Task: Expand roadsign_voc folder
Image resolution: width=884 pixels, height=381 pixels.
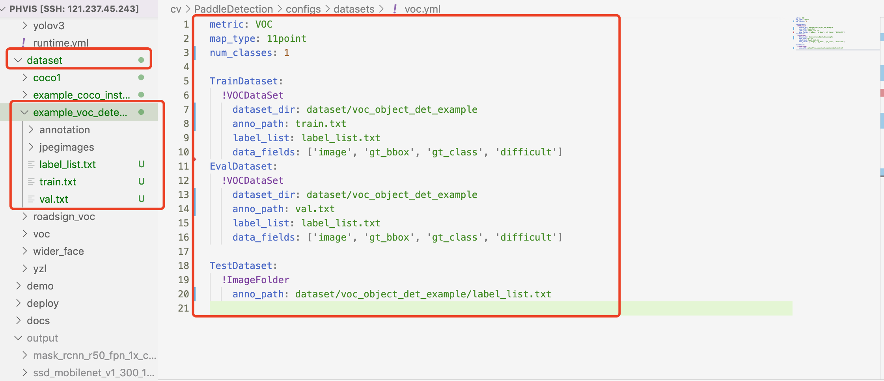Action: (x=25, y=217)
